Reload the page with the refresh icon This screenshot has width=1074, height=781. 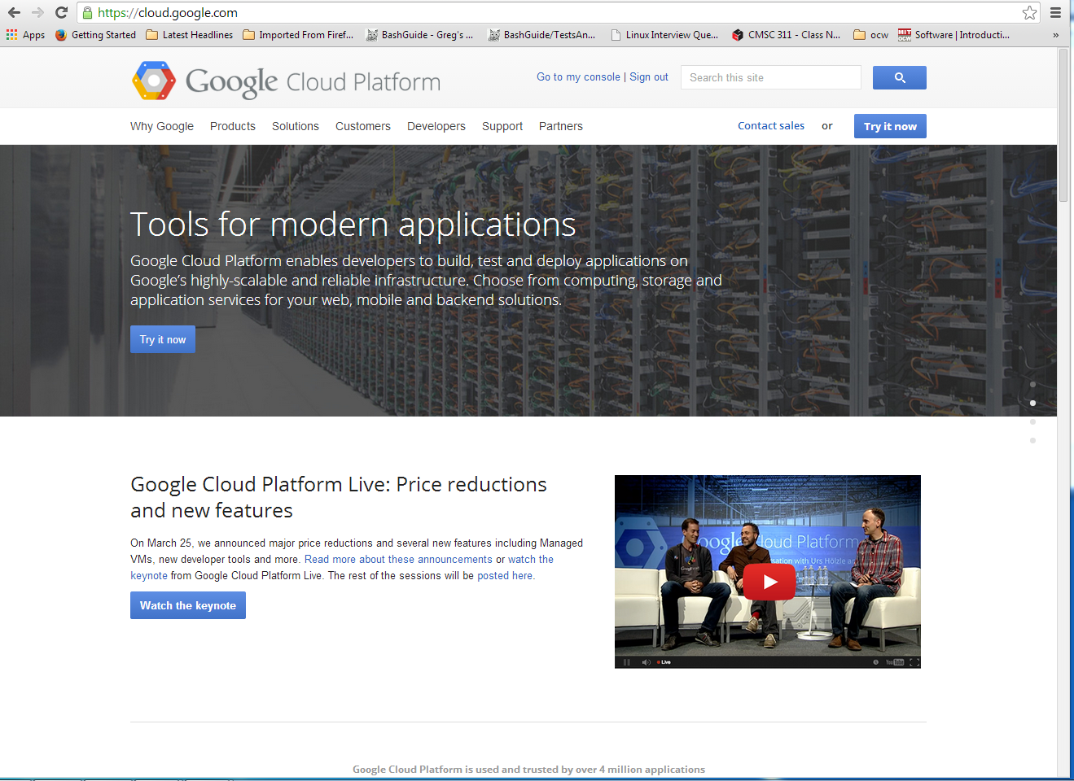click(61, 12)
